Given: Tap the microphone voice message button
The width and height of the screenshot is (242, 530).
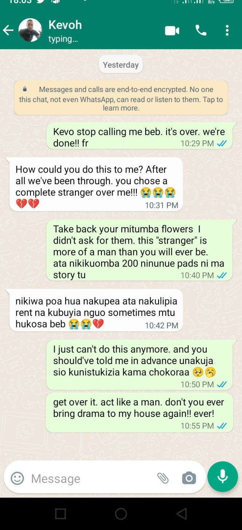Looking at the screenshot, I should pyautogui.click(x=222, y=477).
